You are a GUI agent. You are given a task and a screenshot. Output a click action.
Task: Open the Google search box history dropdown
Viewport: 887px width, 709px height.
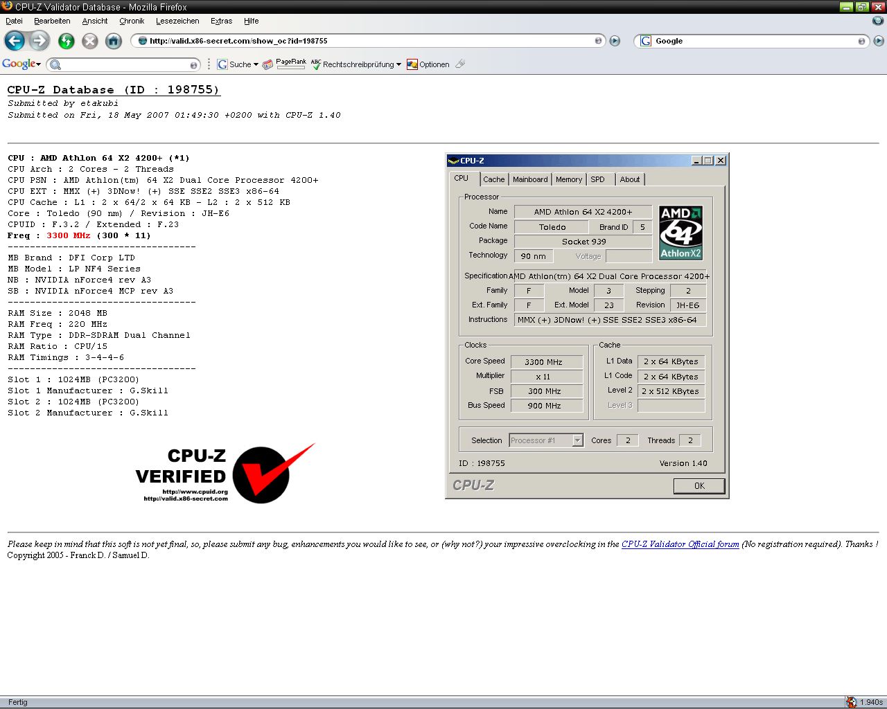point(861,41)
